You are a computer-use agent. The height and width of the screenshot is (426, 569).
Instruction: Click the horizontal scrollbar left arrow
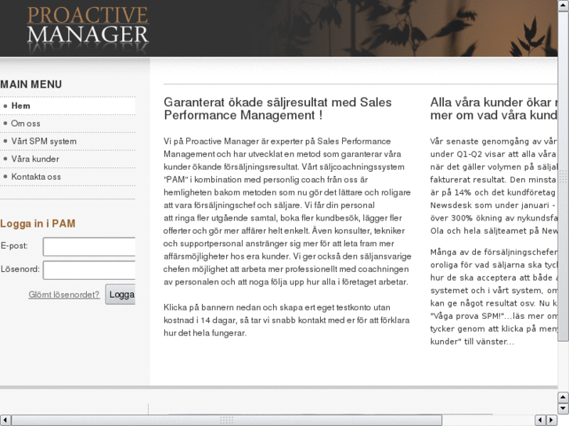[5, 421]
